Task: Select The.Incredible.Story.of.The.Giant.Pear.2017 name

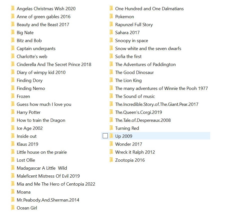Action: click(157, 104)
